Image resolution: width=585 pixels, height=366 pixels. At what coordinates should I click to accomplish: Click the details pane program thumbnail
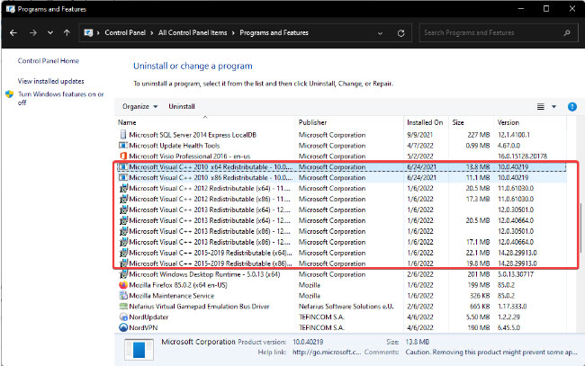pos(139,350)
